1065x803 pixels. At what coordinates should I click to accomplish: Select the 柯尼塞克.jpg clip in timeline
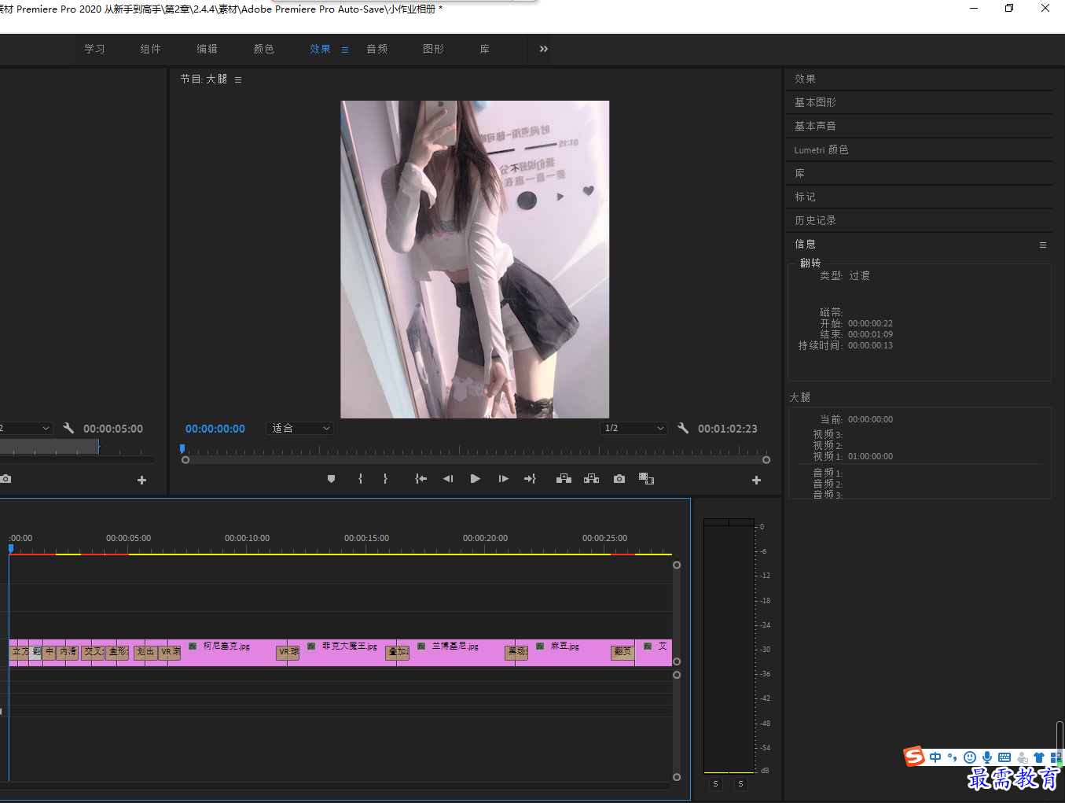tap(229, 653)
